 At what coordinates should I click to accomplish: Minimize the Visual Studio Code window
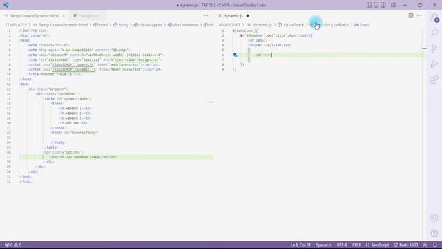tap(405, 5)
